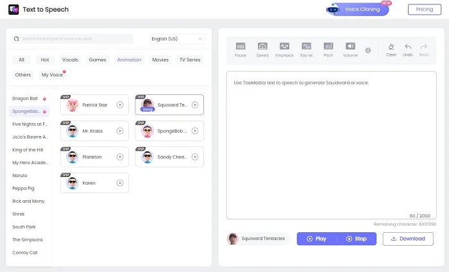Undo the last edit
The width and height of the screenshot is (449, 272).
click(x=408, y=46)
